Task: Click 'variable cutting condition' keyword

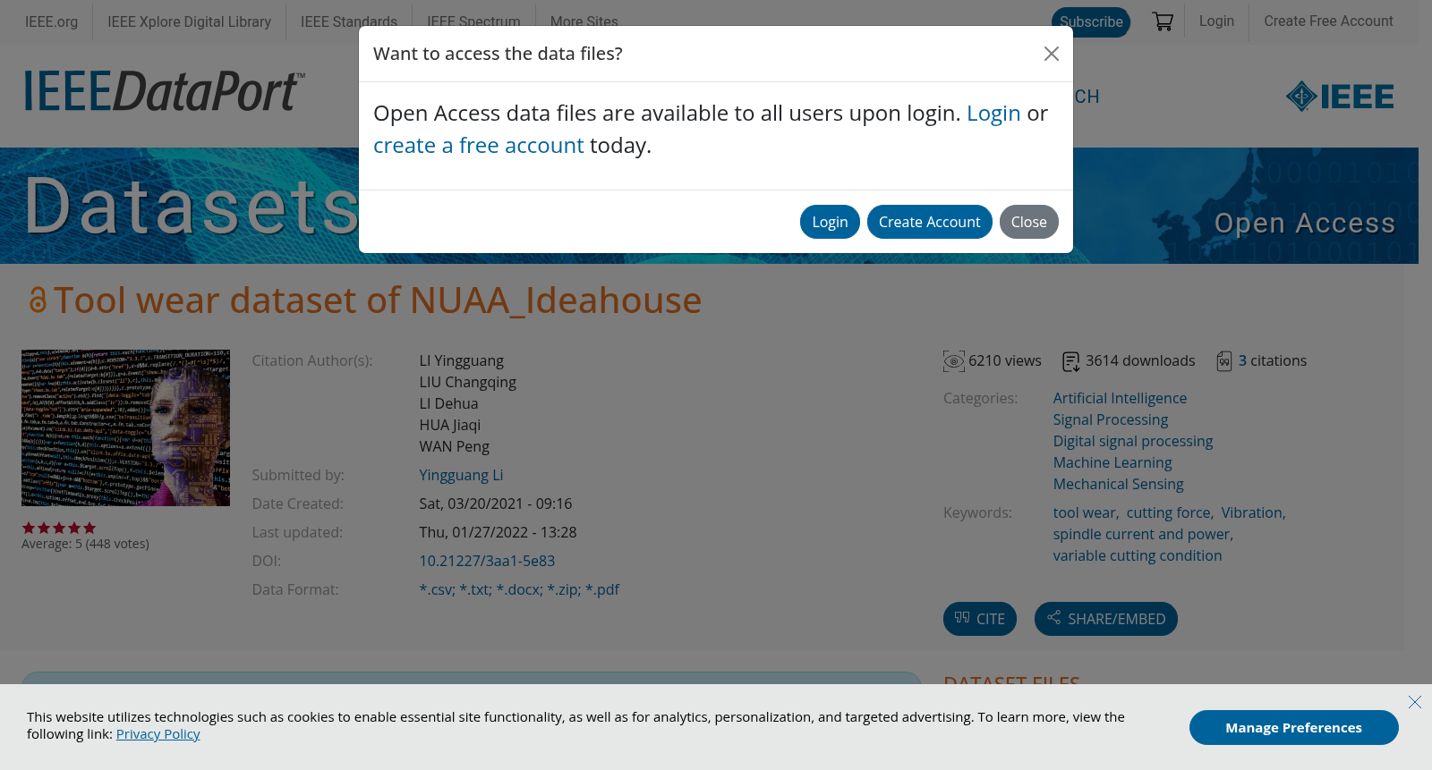Action: point(1138,556)
